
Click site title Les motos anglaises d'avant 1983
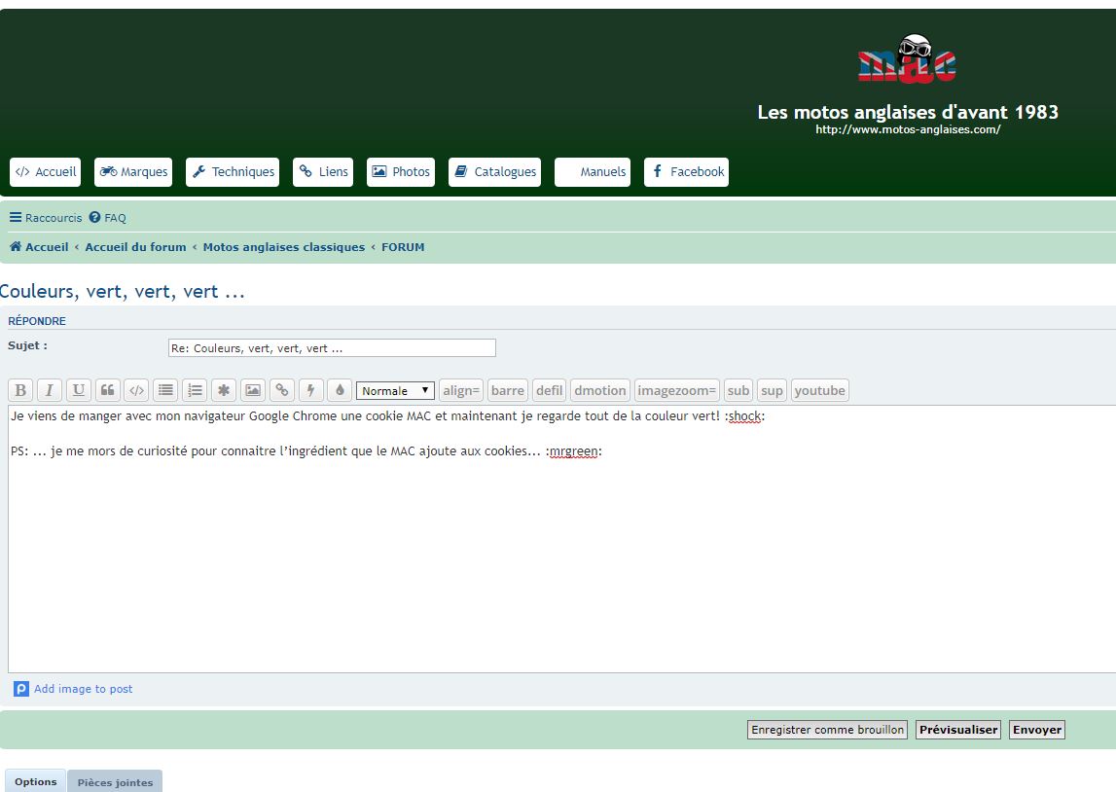(908, 112)
